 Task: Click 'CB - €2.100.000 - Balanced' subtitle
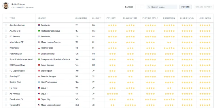(x=22, y=7)
